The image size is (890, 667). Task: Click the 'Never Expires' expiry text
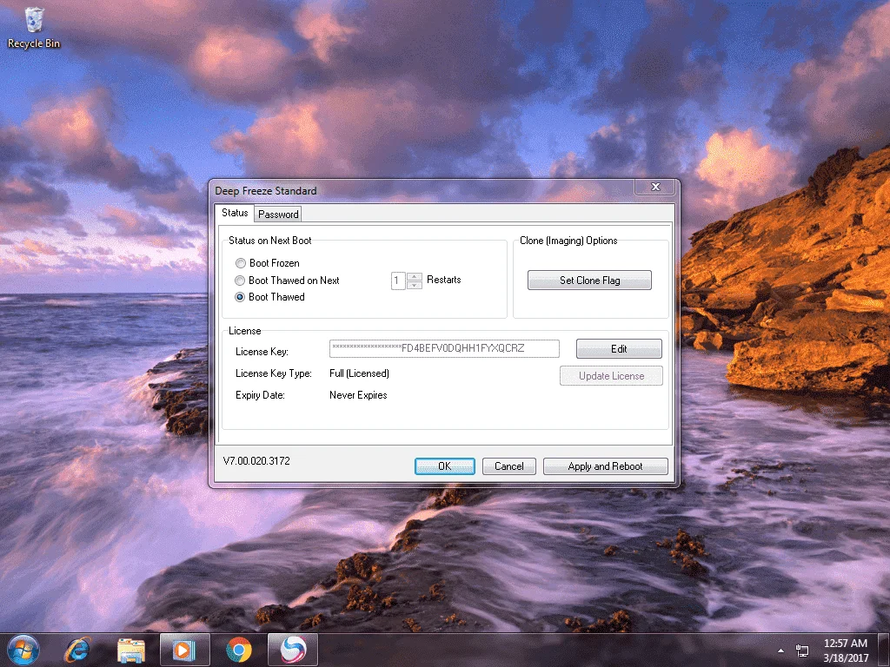[x=358, y=395]
